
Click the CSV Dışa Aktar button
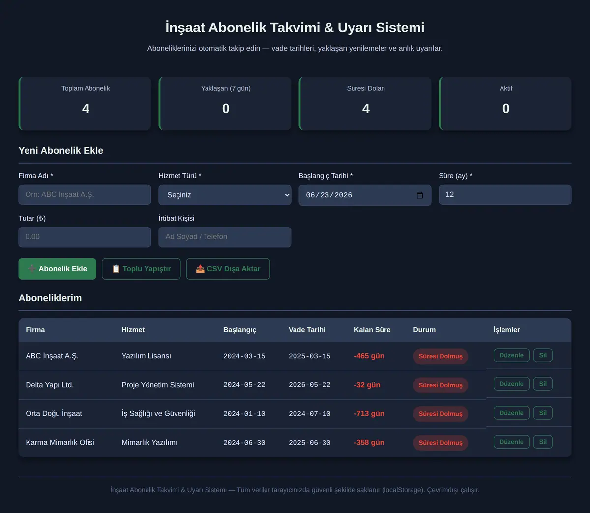point(228,269)
